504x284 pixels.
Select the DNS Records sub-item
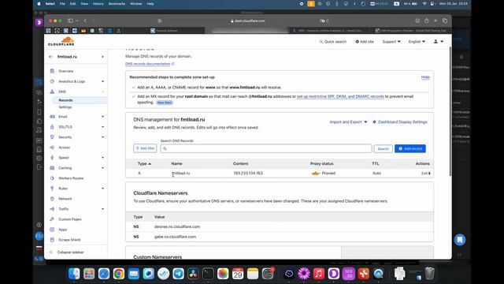point(65,100)
